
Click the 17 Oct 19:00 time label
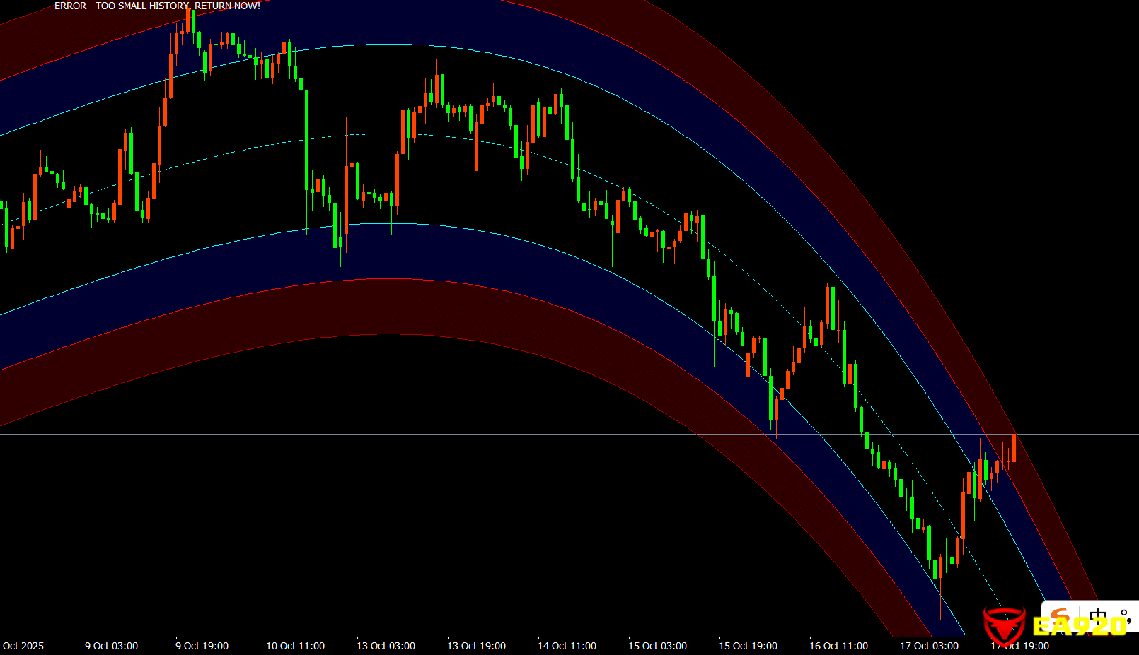pyautogui.click(x=1019, y=646)
